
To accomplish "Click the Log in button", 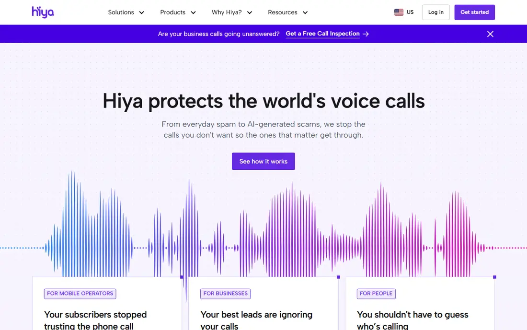I will click(435, 12).
